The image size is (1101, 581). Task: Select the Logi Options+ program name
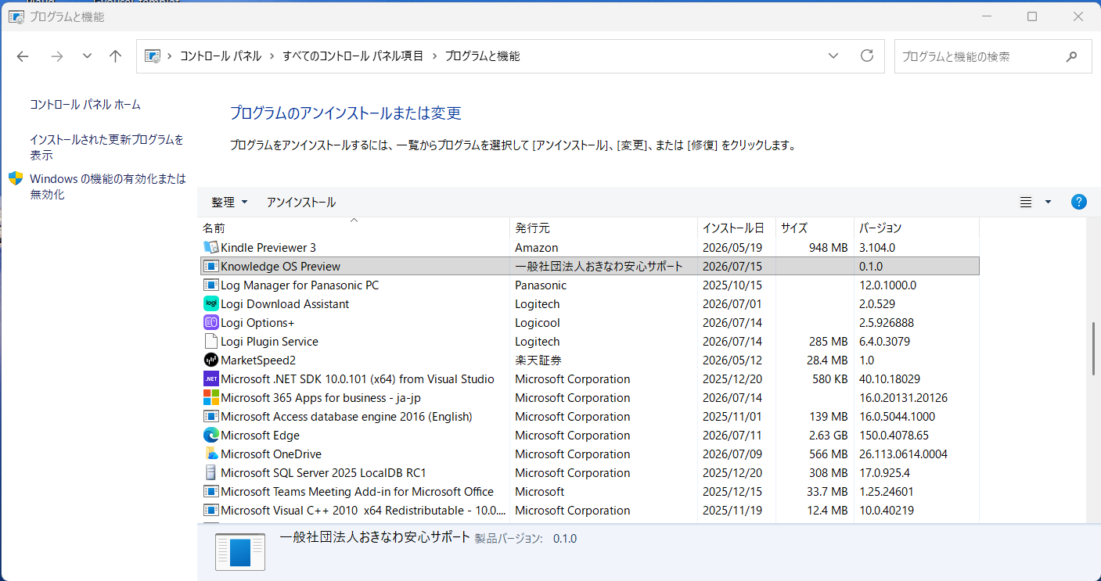(257, 322)
